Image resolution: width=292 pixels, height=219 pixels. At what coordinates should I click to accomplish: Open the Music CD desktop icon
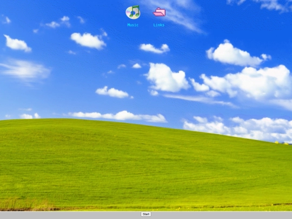pos(133,12)
